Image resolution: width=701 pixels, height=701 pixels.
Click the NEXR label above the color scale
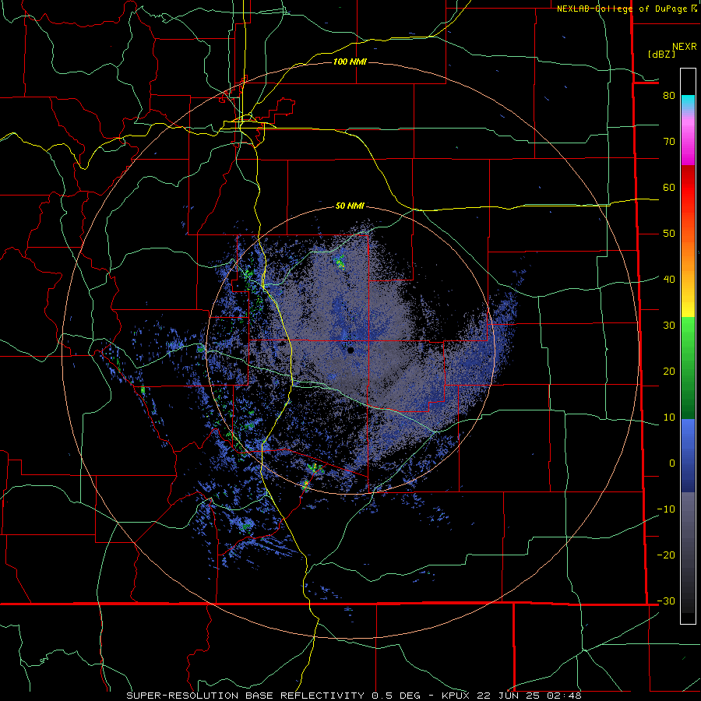click(684, 47)
